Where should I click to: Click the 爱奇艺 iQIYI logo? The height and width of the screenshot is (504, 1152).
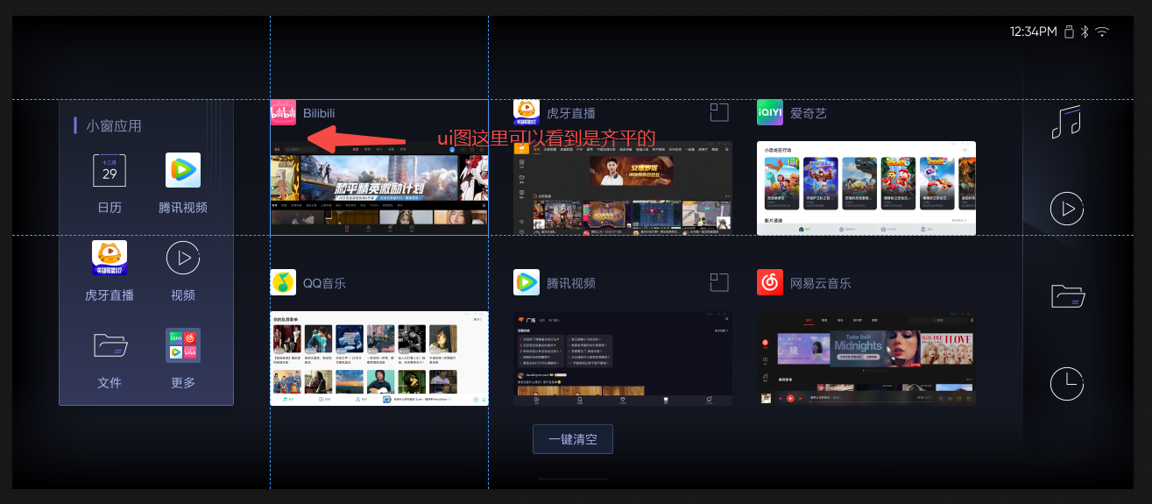pyautogui.click(x=770, y=112)
